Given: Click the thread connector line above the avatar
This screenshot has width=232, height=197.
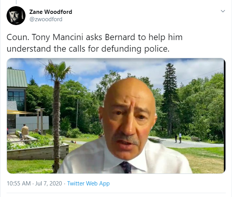Looking at the screenshot, I should tap(16, 2).
